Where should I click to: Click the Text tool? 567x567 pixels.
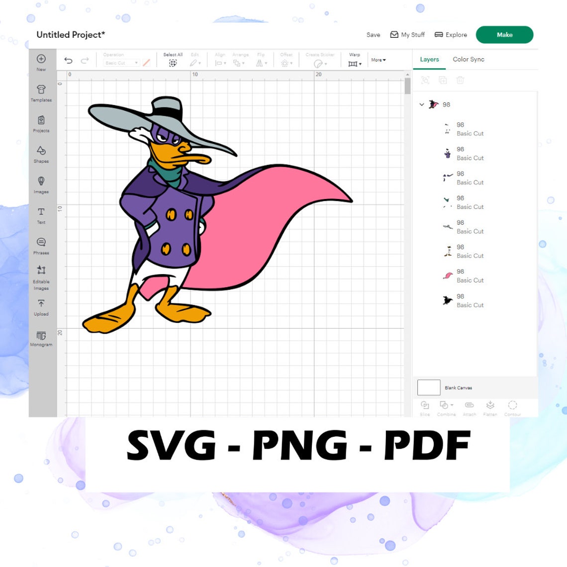coord(41,216)
